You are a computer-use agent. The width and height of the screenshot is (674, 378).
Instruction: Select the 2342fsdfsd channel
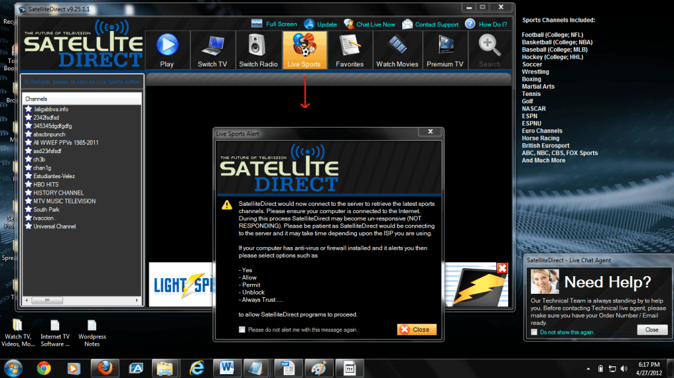pos(46,118)
